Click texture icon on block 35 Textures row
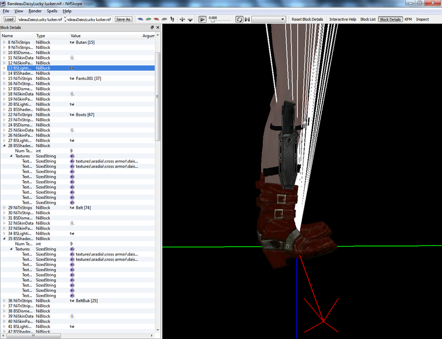Image resolution: width=442 pixels, height=339 pixels. pos(72,249)
